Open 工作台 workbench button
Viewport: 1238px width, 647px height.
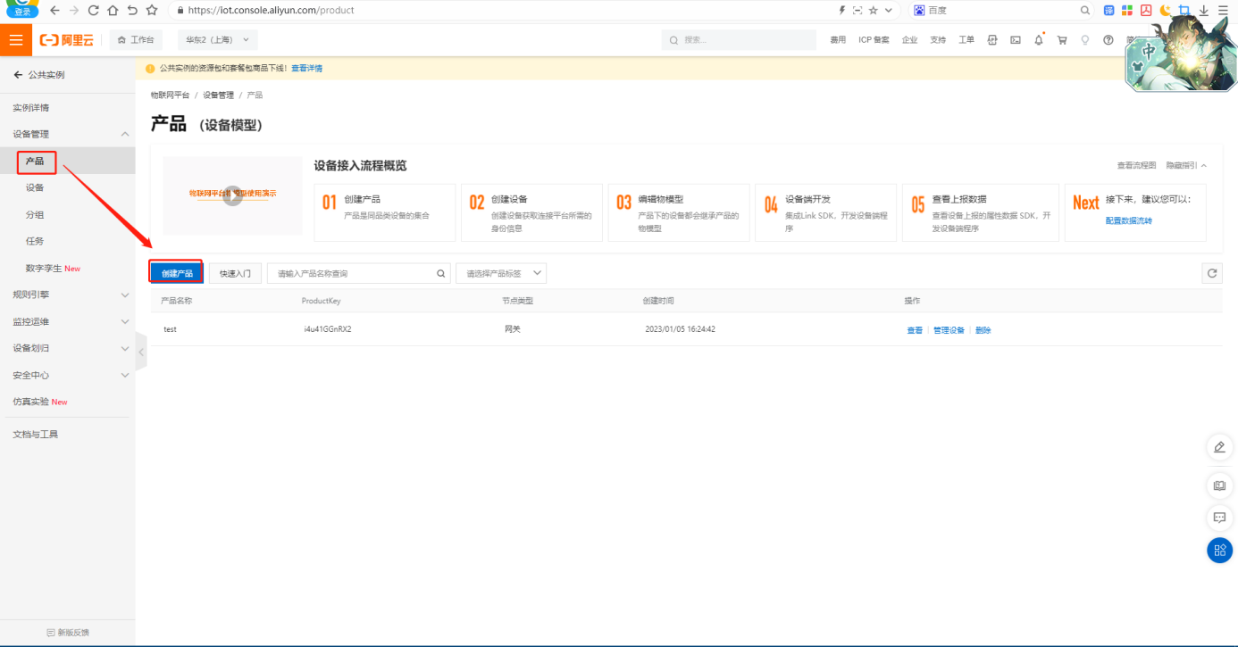point(136,40)
